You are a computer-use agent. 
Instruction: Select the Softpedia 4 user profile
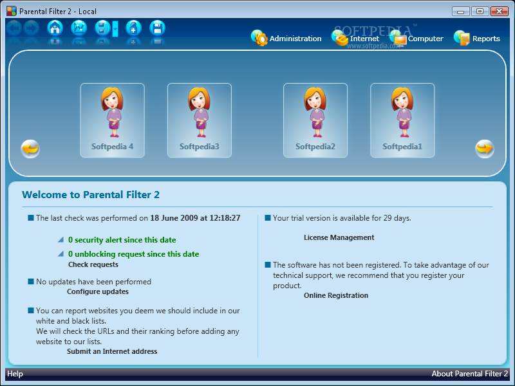(112, 120)
